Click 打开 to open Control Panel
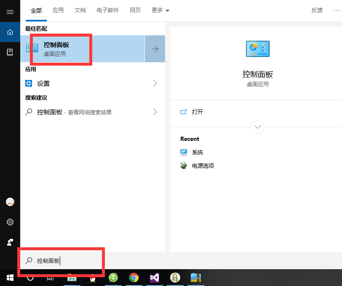Screen dimensions: 342x286 198,112
